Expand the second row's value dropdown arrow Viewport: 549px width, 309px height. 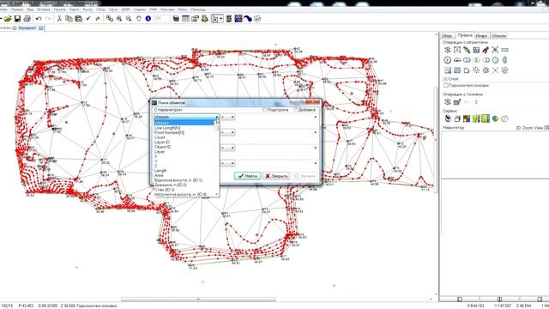[x=316, y=132]
